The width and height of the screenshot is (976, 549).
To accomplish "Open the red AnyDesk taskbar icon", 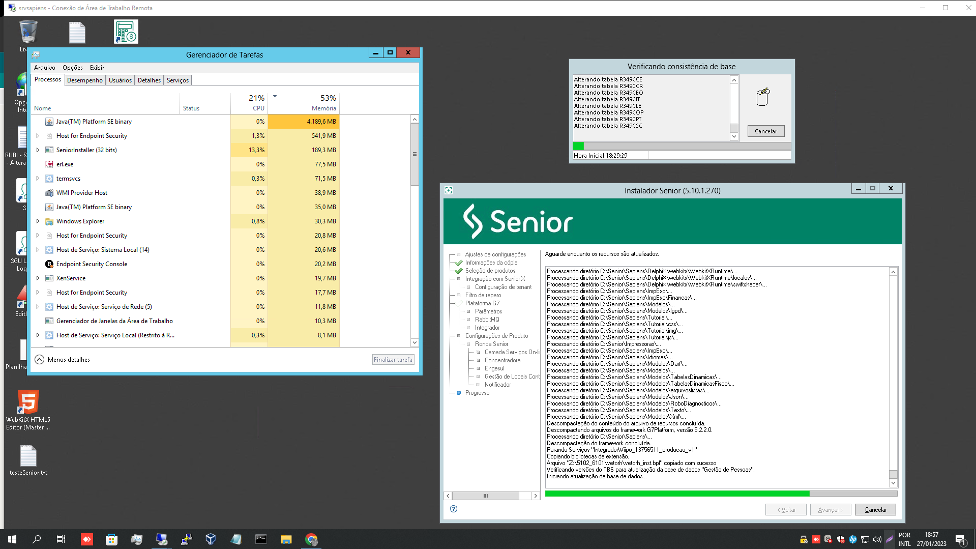I will click(x=87, y=539).
